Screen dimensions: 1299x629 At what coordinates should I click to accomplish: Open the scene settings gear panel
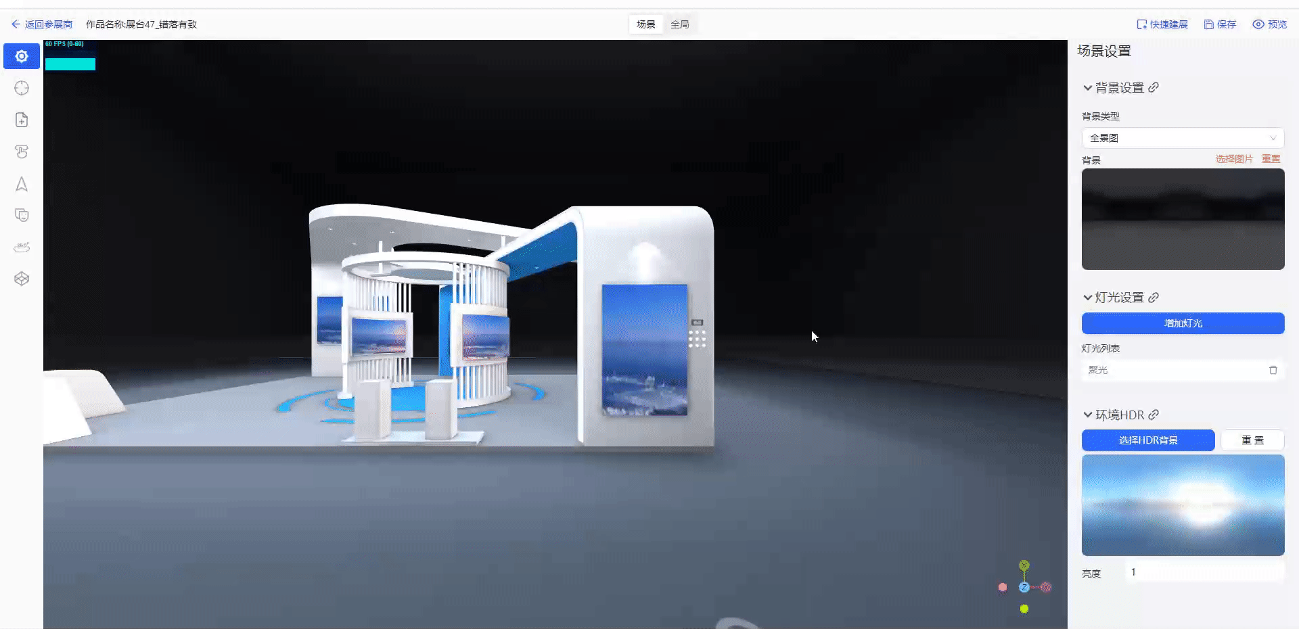click(22, 56)
